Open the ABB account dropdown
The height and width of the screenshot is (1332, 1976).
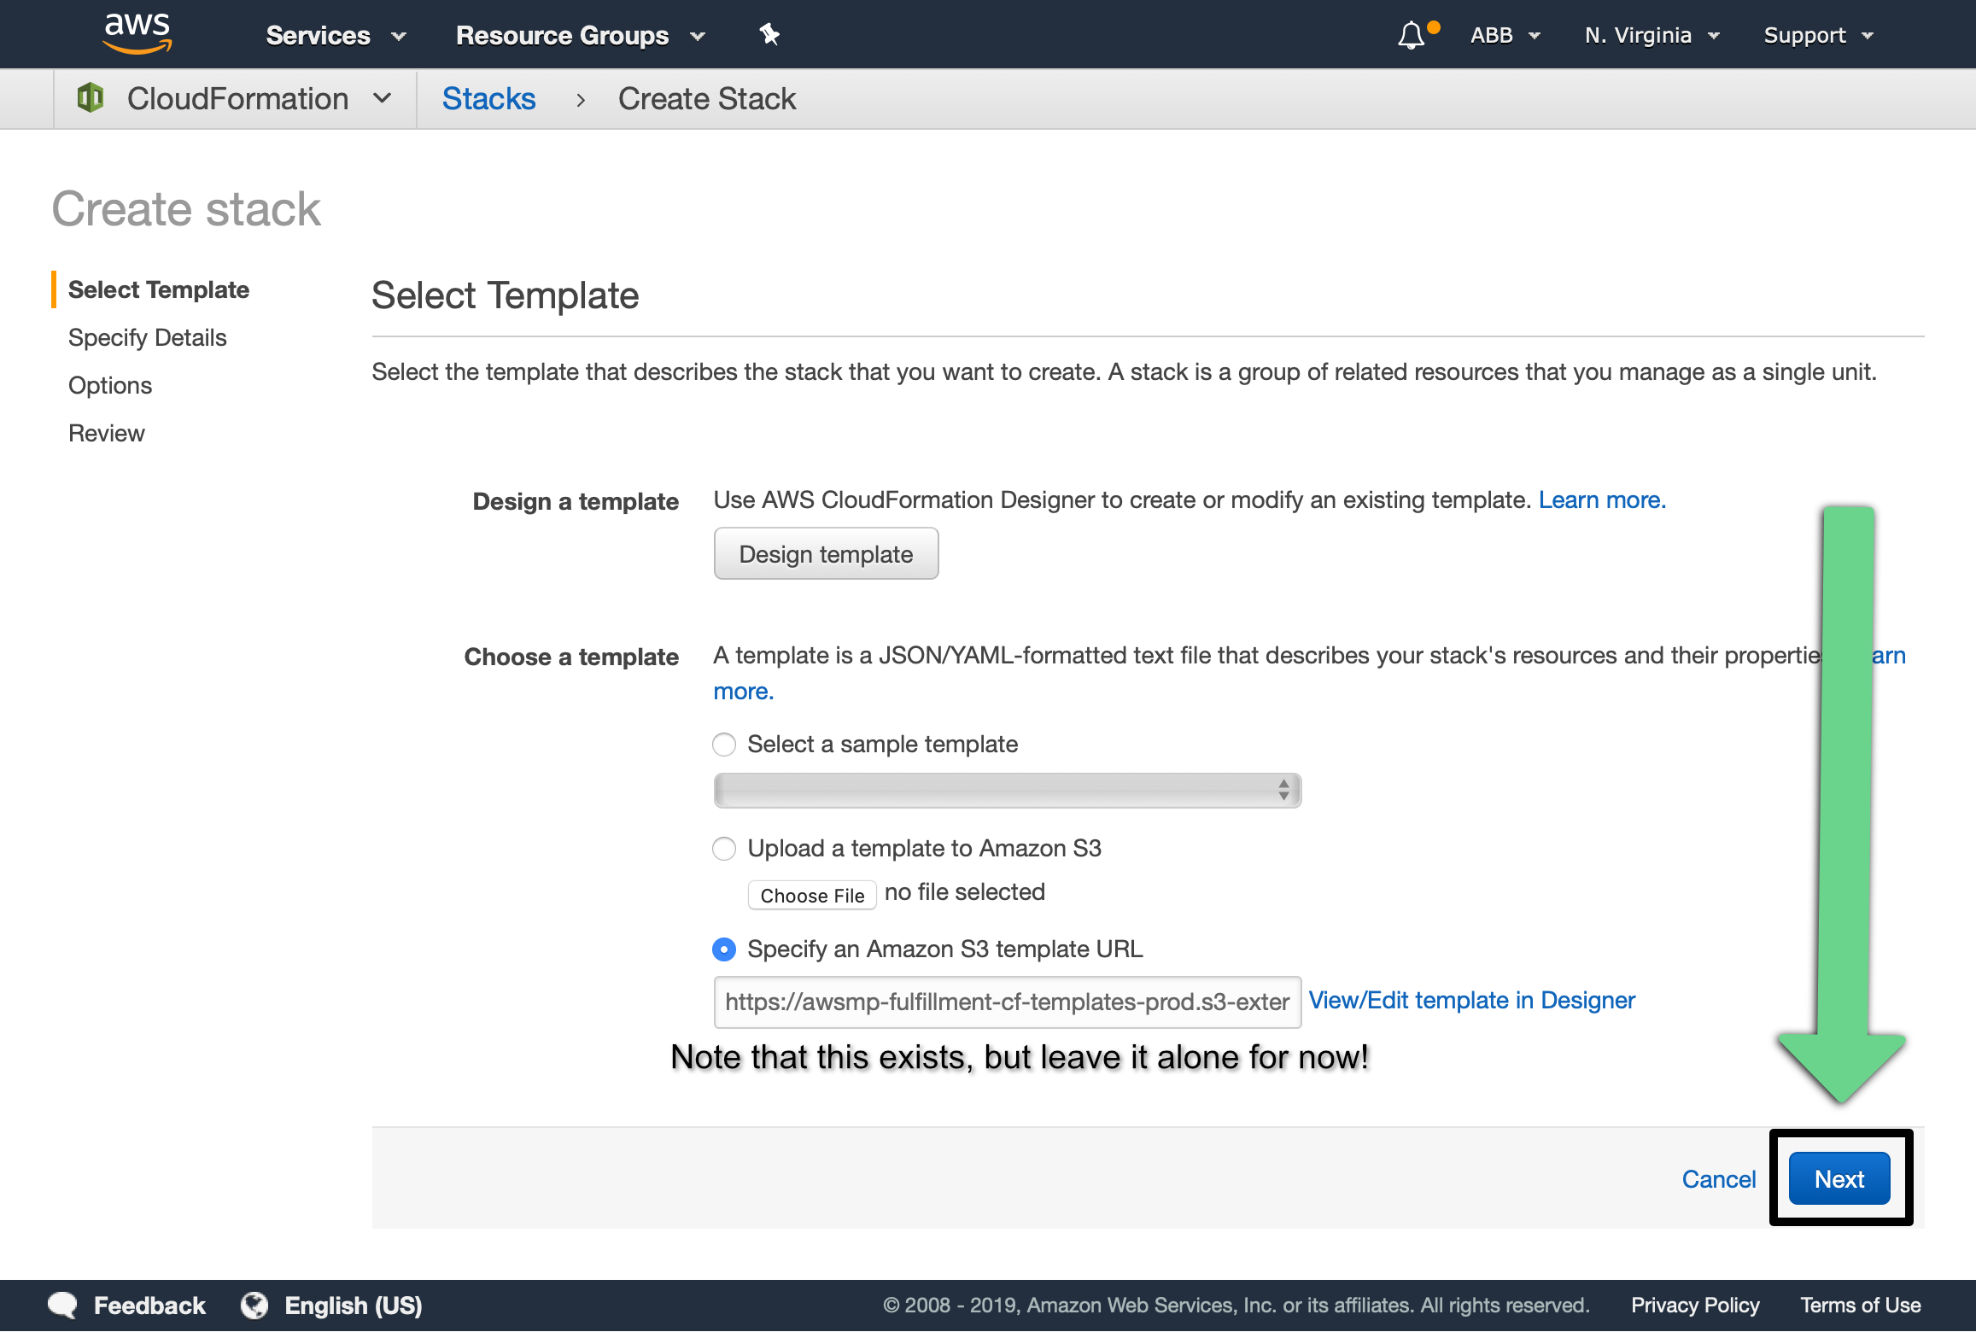[x=1505, y=35]
